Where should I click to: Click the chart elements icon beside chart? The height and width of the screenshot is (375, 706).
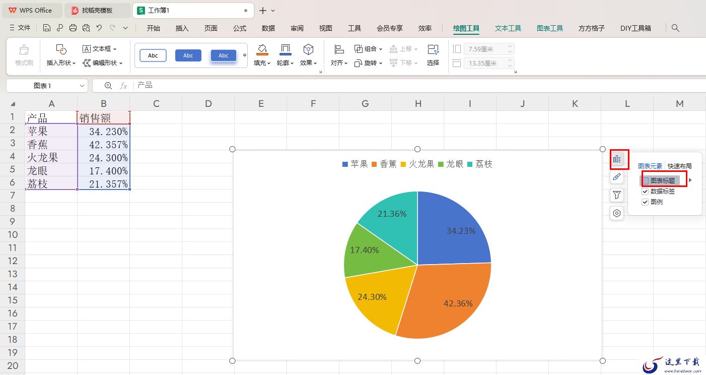click(617, 159)
